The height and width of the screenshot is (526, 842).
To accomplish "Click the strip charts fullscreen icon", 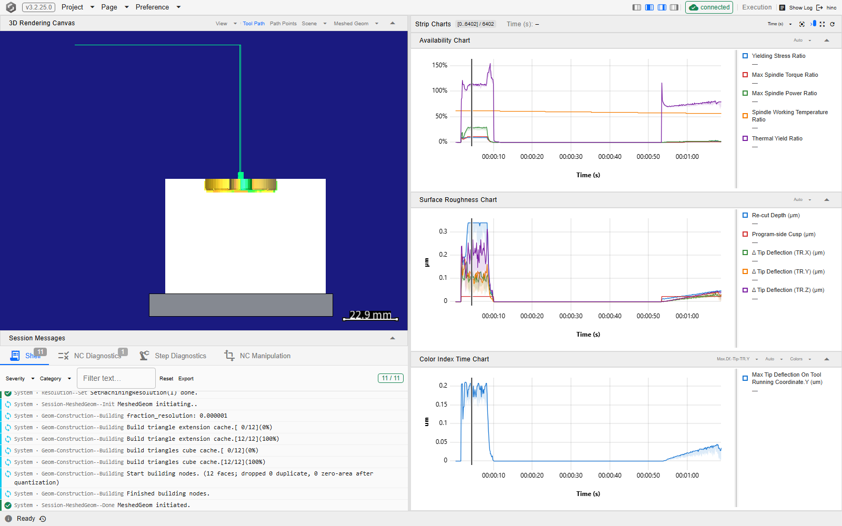I will point(822,24).
